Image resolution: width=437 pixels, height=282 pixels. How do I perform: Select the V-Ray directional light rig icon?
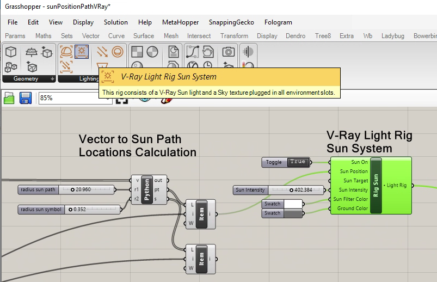click(66, 67)
